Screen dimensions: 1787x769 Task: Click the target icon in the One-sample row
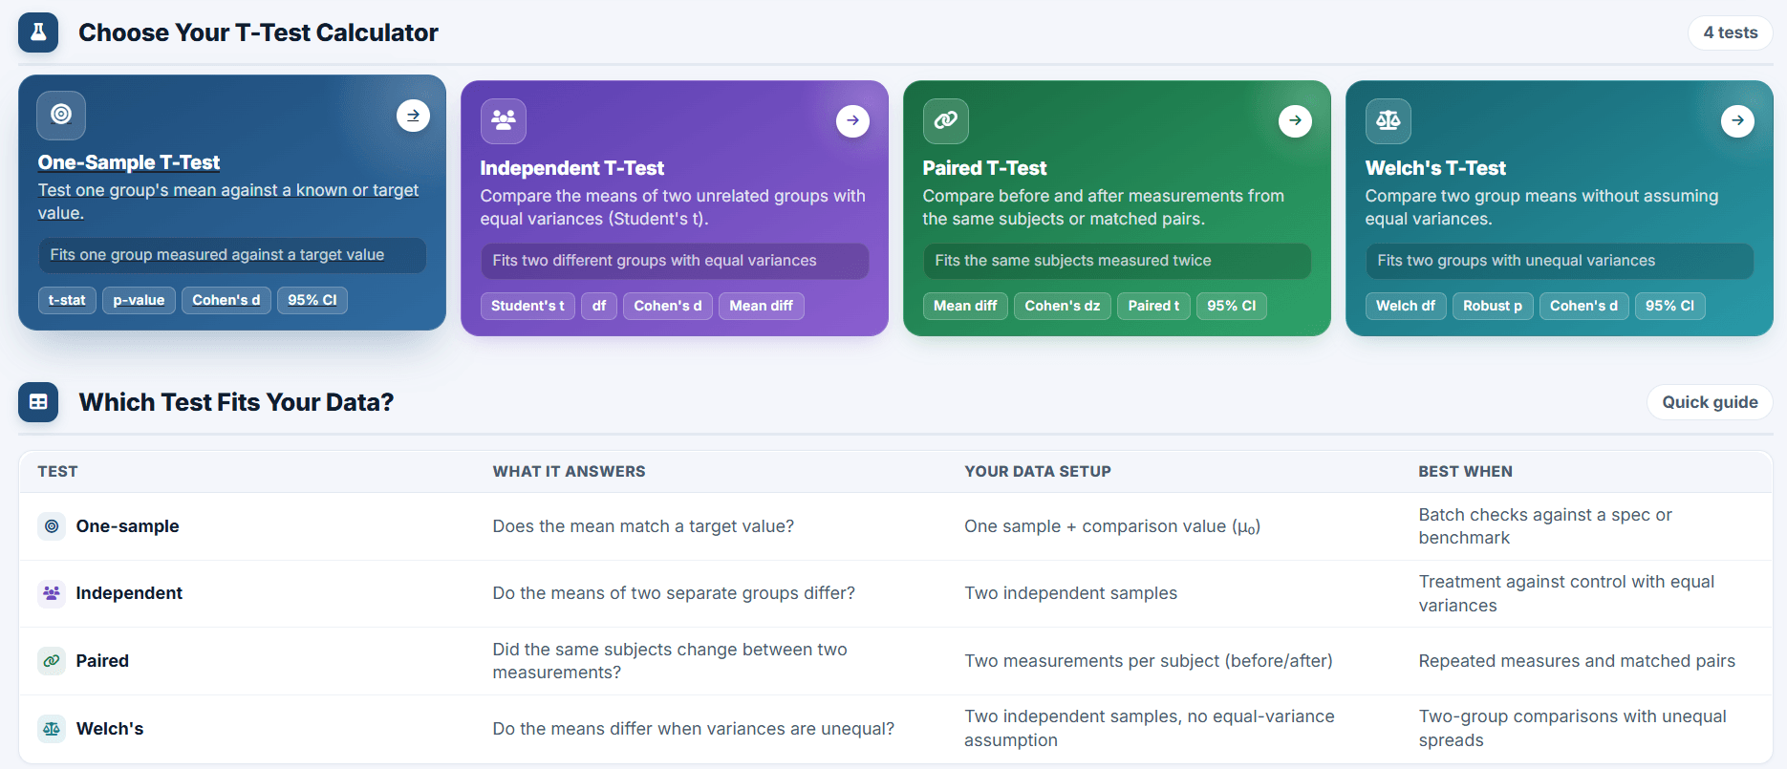click(x=52, y=526)
